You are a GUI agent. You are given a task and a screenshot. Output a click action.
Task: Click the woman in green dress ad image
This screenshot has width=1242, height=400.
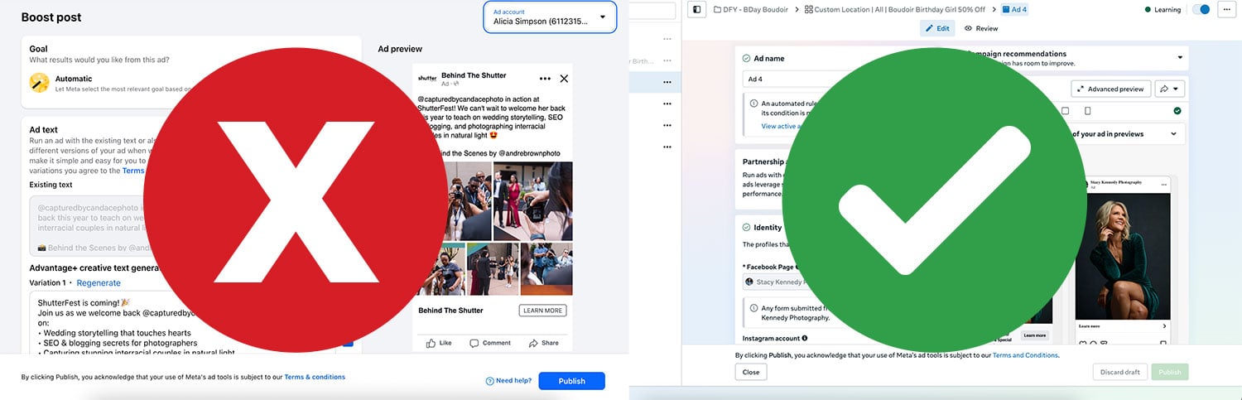coord(1124,258)
